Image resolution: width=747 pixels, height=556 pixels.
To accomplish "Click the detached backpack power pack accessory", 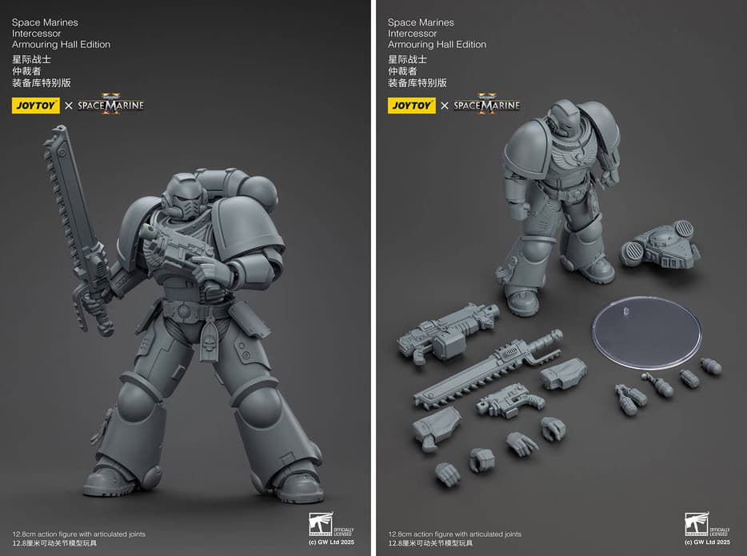I will [660, 245].
